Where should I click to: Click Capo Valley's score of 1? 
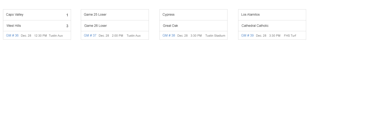(x=67, y=15)
